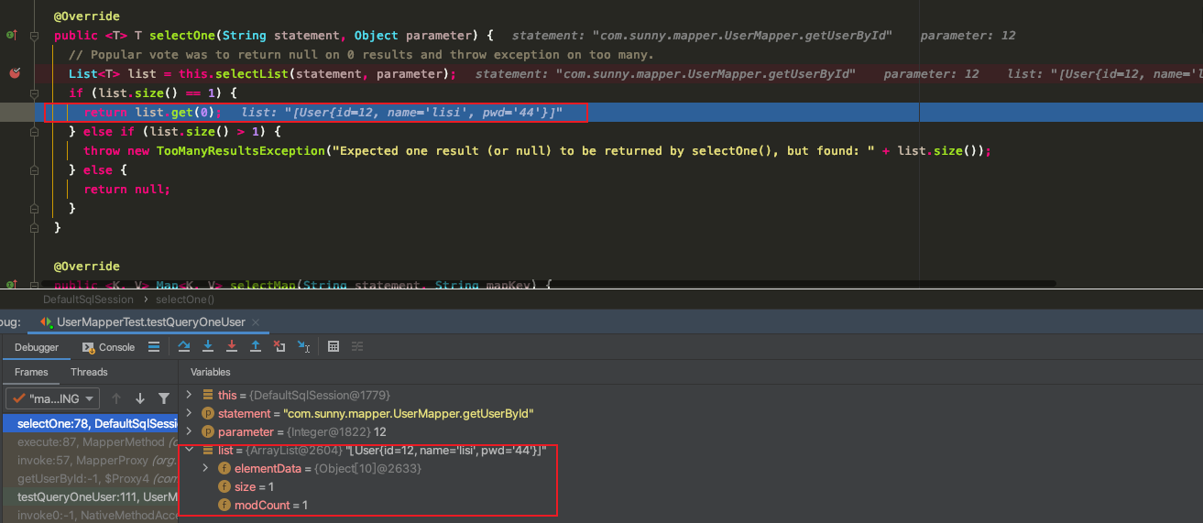The height and width of the screenshot is (523, 1203).
Task: Fold the final 'else' block in gutter
Action: pyautogui.click(x=35, y=170)
